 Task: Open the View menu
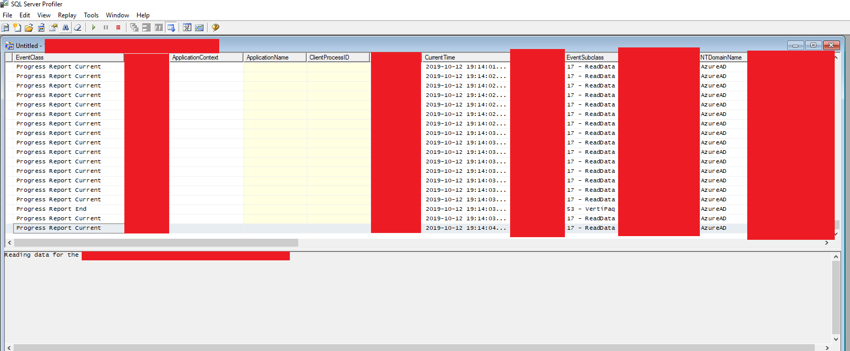point(44,15)
